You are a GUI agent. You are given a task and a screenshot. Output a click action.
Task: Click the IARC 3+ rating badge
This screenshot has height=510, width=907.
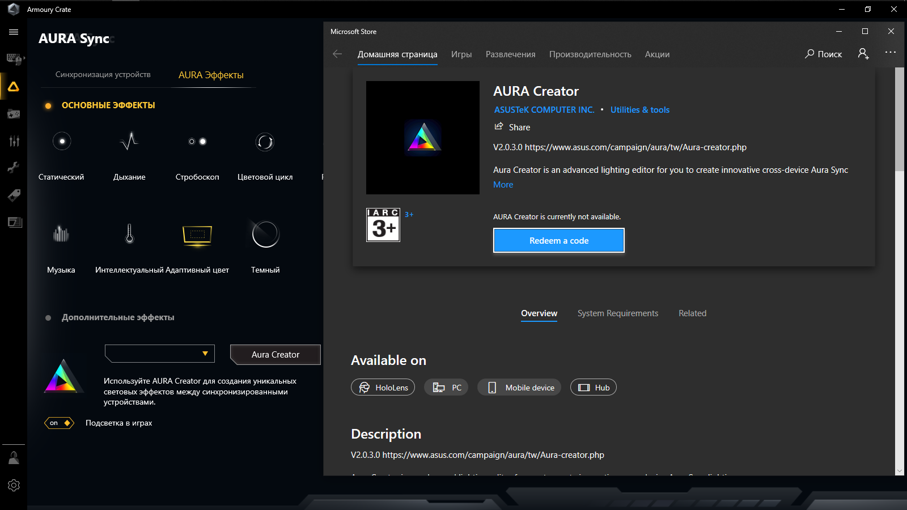[383, 225]
